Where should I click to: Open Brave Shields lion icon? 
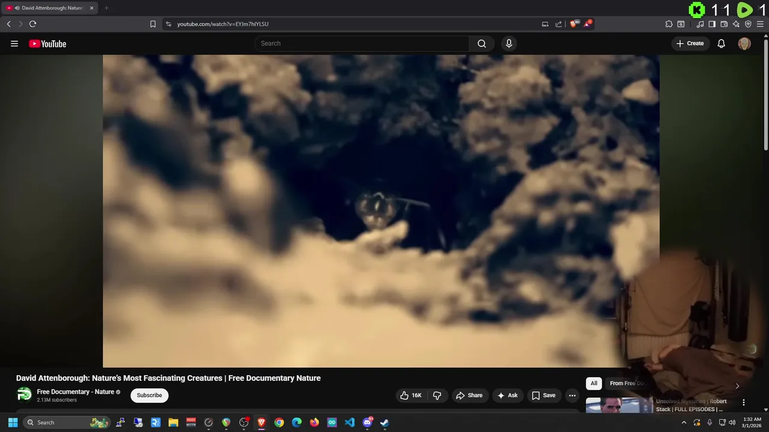574,24
